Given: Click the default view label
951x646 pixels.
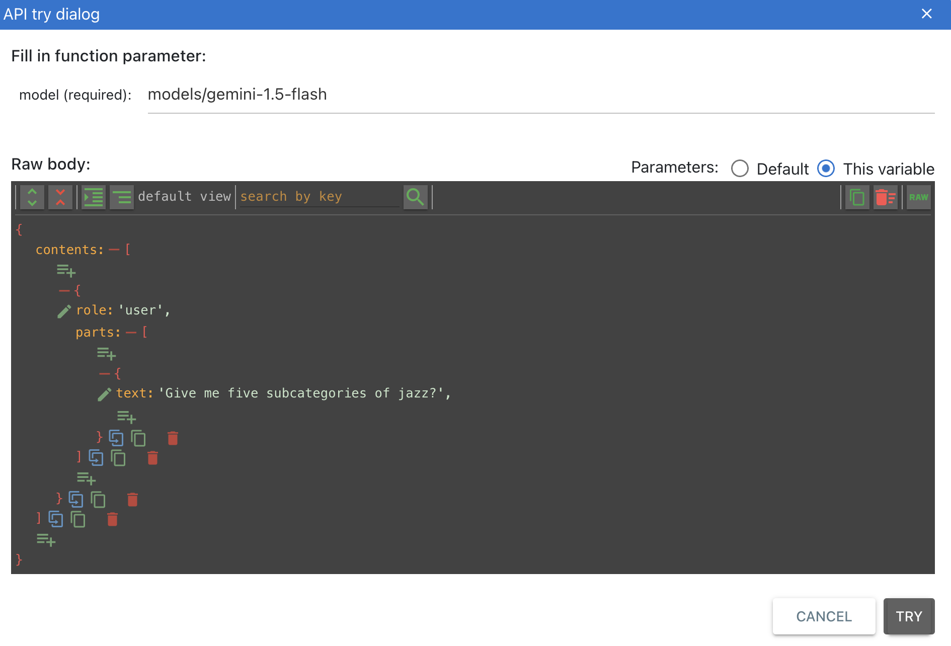Looking at the screenshot, I should pos(184,197).
